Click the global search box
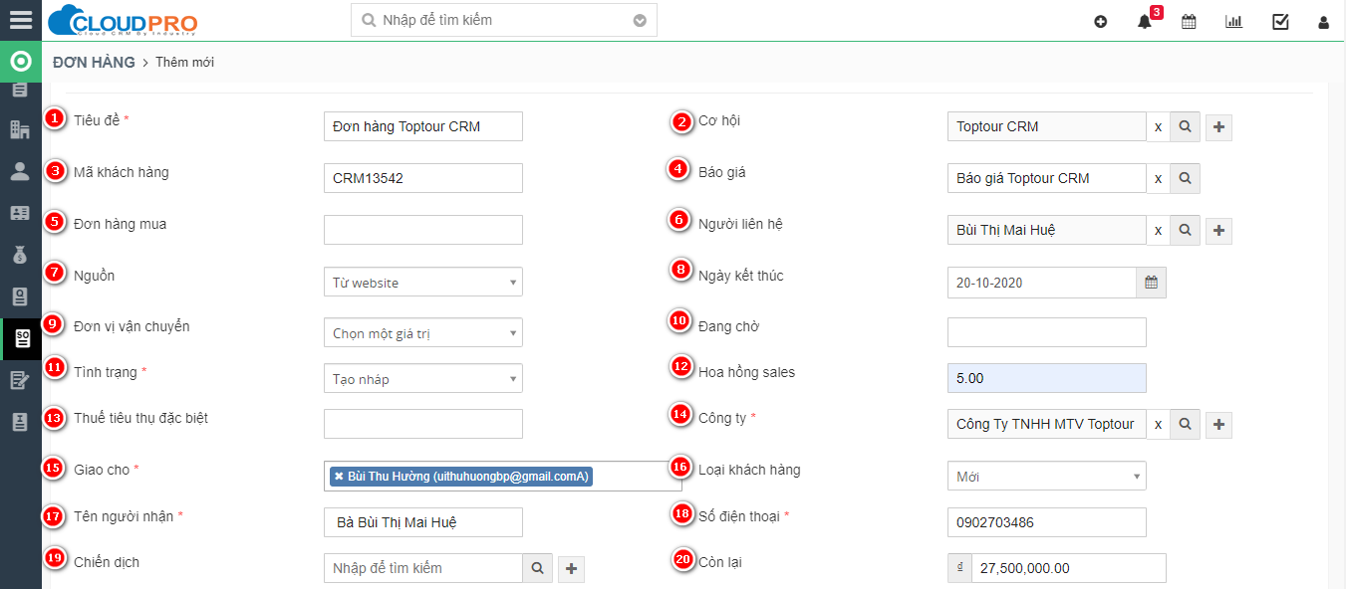The height and width of the screenshot is (589, 1346). pos(504,20)
